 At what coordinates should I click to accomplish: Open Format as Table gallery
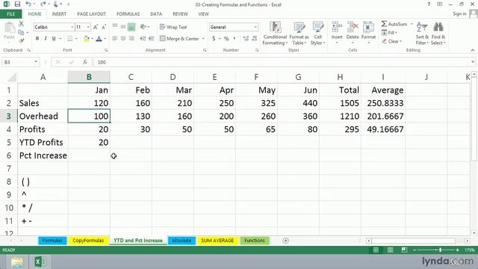pyautogui.click(x=299, y=34)
